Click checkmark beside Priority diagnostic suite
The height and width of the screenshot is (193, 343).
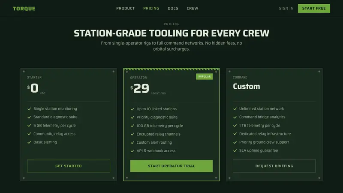pos(132,117)
